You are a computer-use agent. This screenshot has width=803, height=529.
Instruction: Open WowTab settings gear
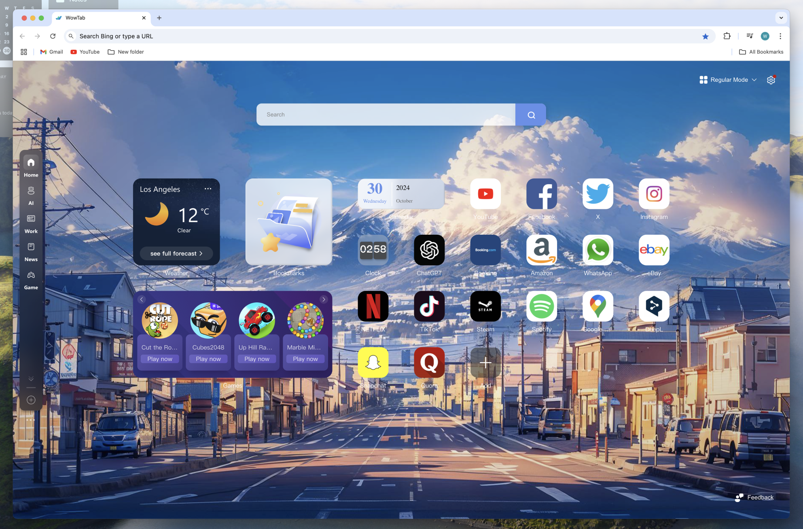[771, 80]
